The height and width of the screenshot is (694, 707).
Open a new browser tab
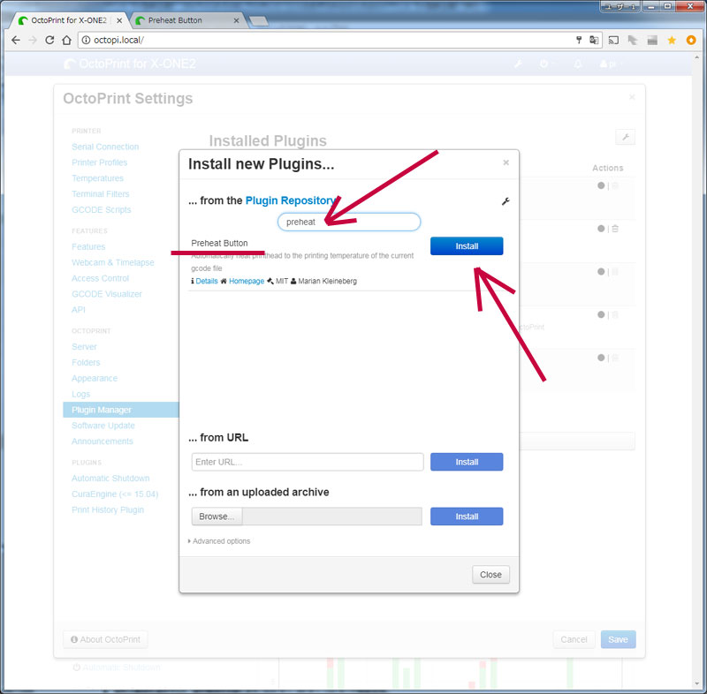[258, 20]
